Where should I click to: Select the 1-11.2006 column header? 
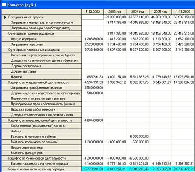(x=183, y=12)
